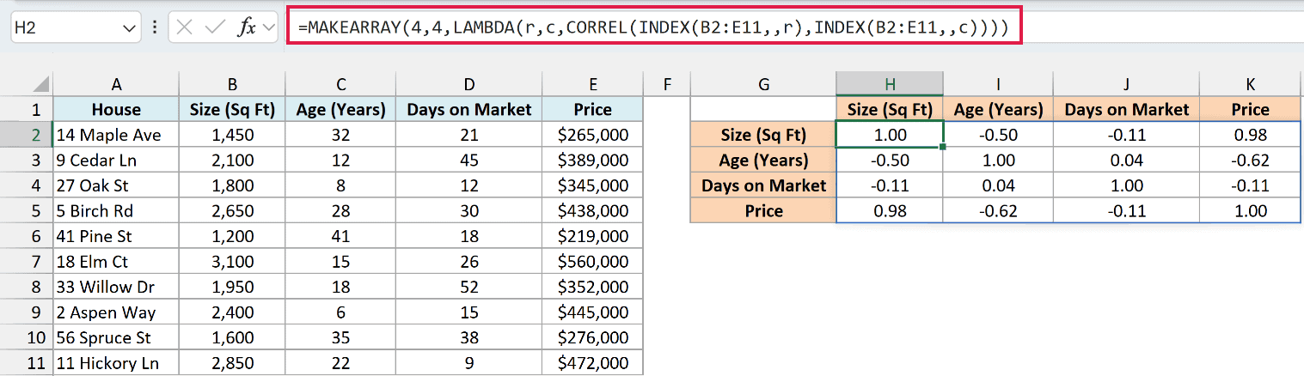Select cell '27 Oak St'

[x=116, y=185]
